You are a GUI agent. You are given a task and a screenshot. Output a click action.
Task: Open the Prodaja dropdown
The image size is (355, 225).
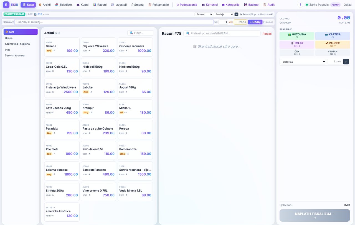pyautogui.click(x=224, y=14)
